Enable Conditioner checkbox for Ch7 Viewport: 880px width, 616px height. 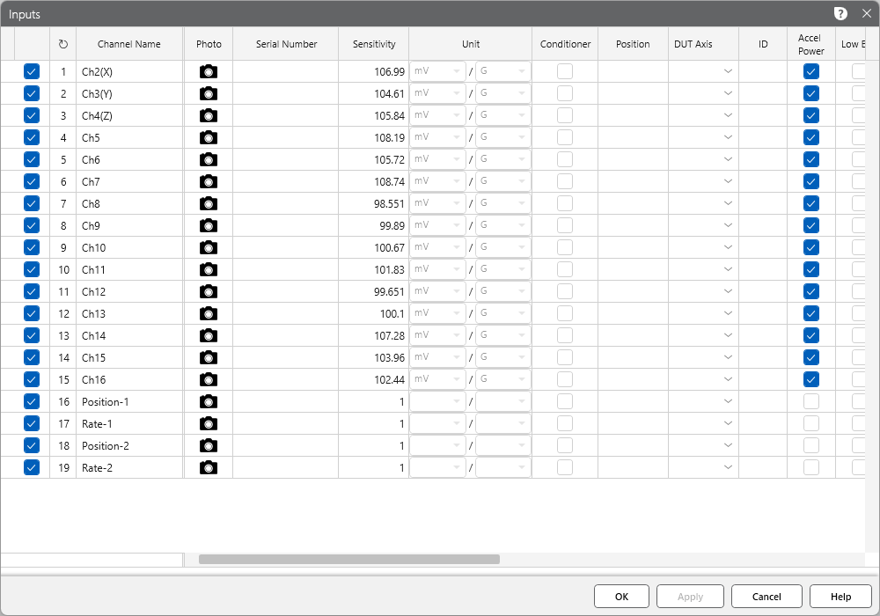[564, 181]
